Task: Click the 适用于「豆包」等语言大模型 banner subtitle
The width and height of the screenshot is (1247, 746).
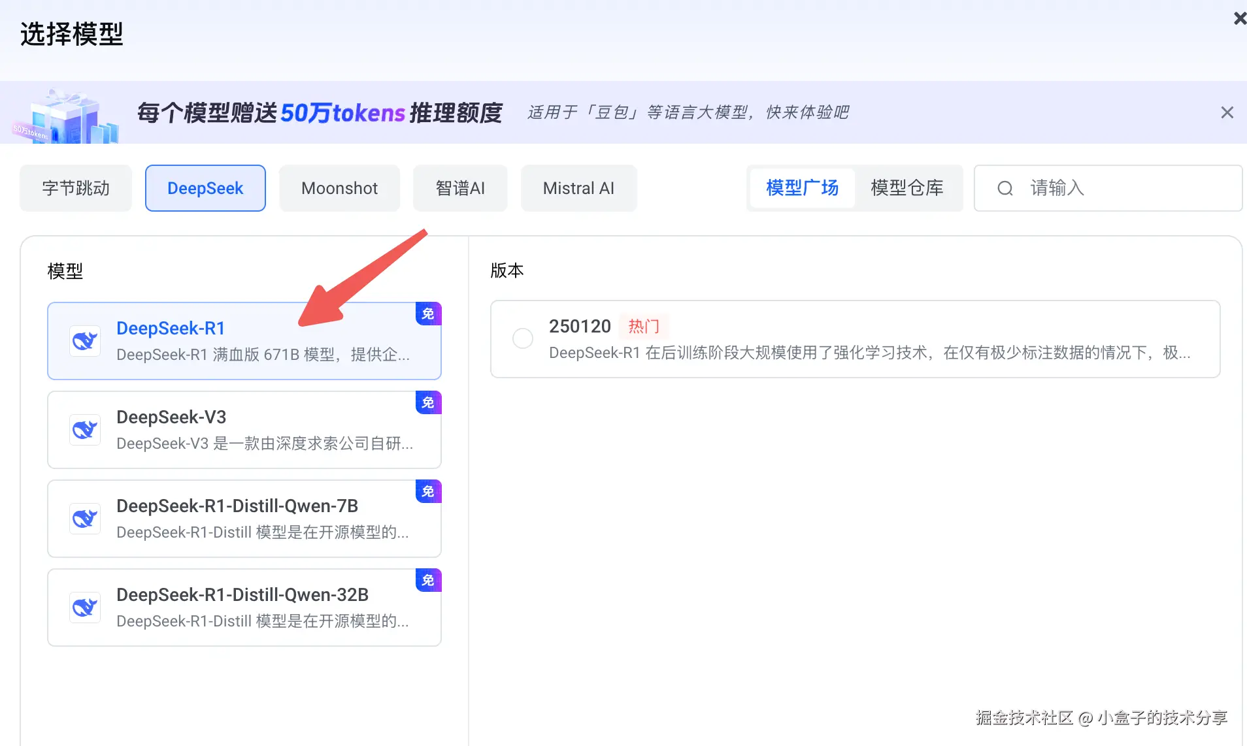Action: click(688, 112)
